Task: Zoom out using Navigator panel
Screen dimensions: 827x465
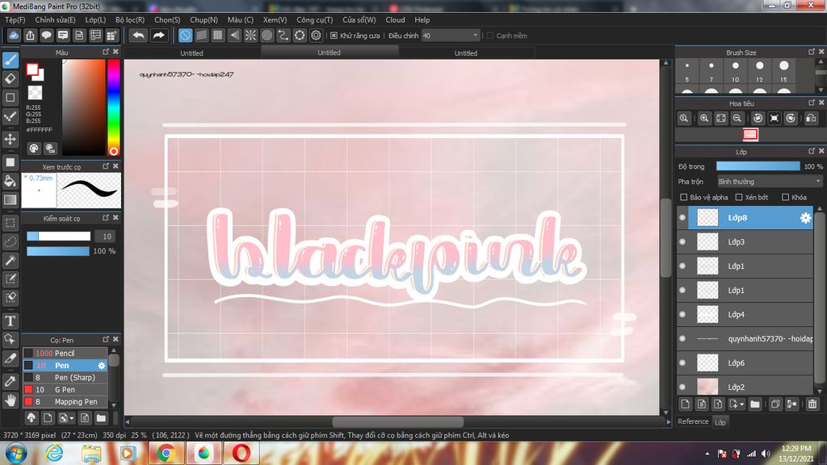Action: tap(737, 118)
